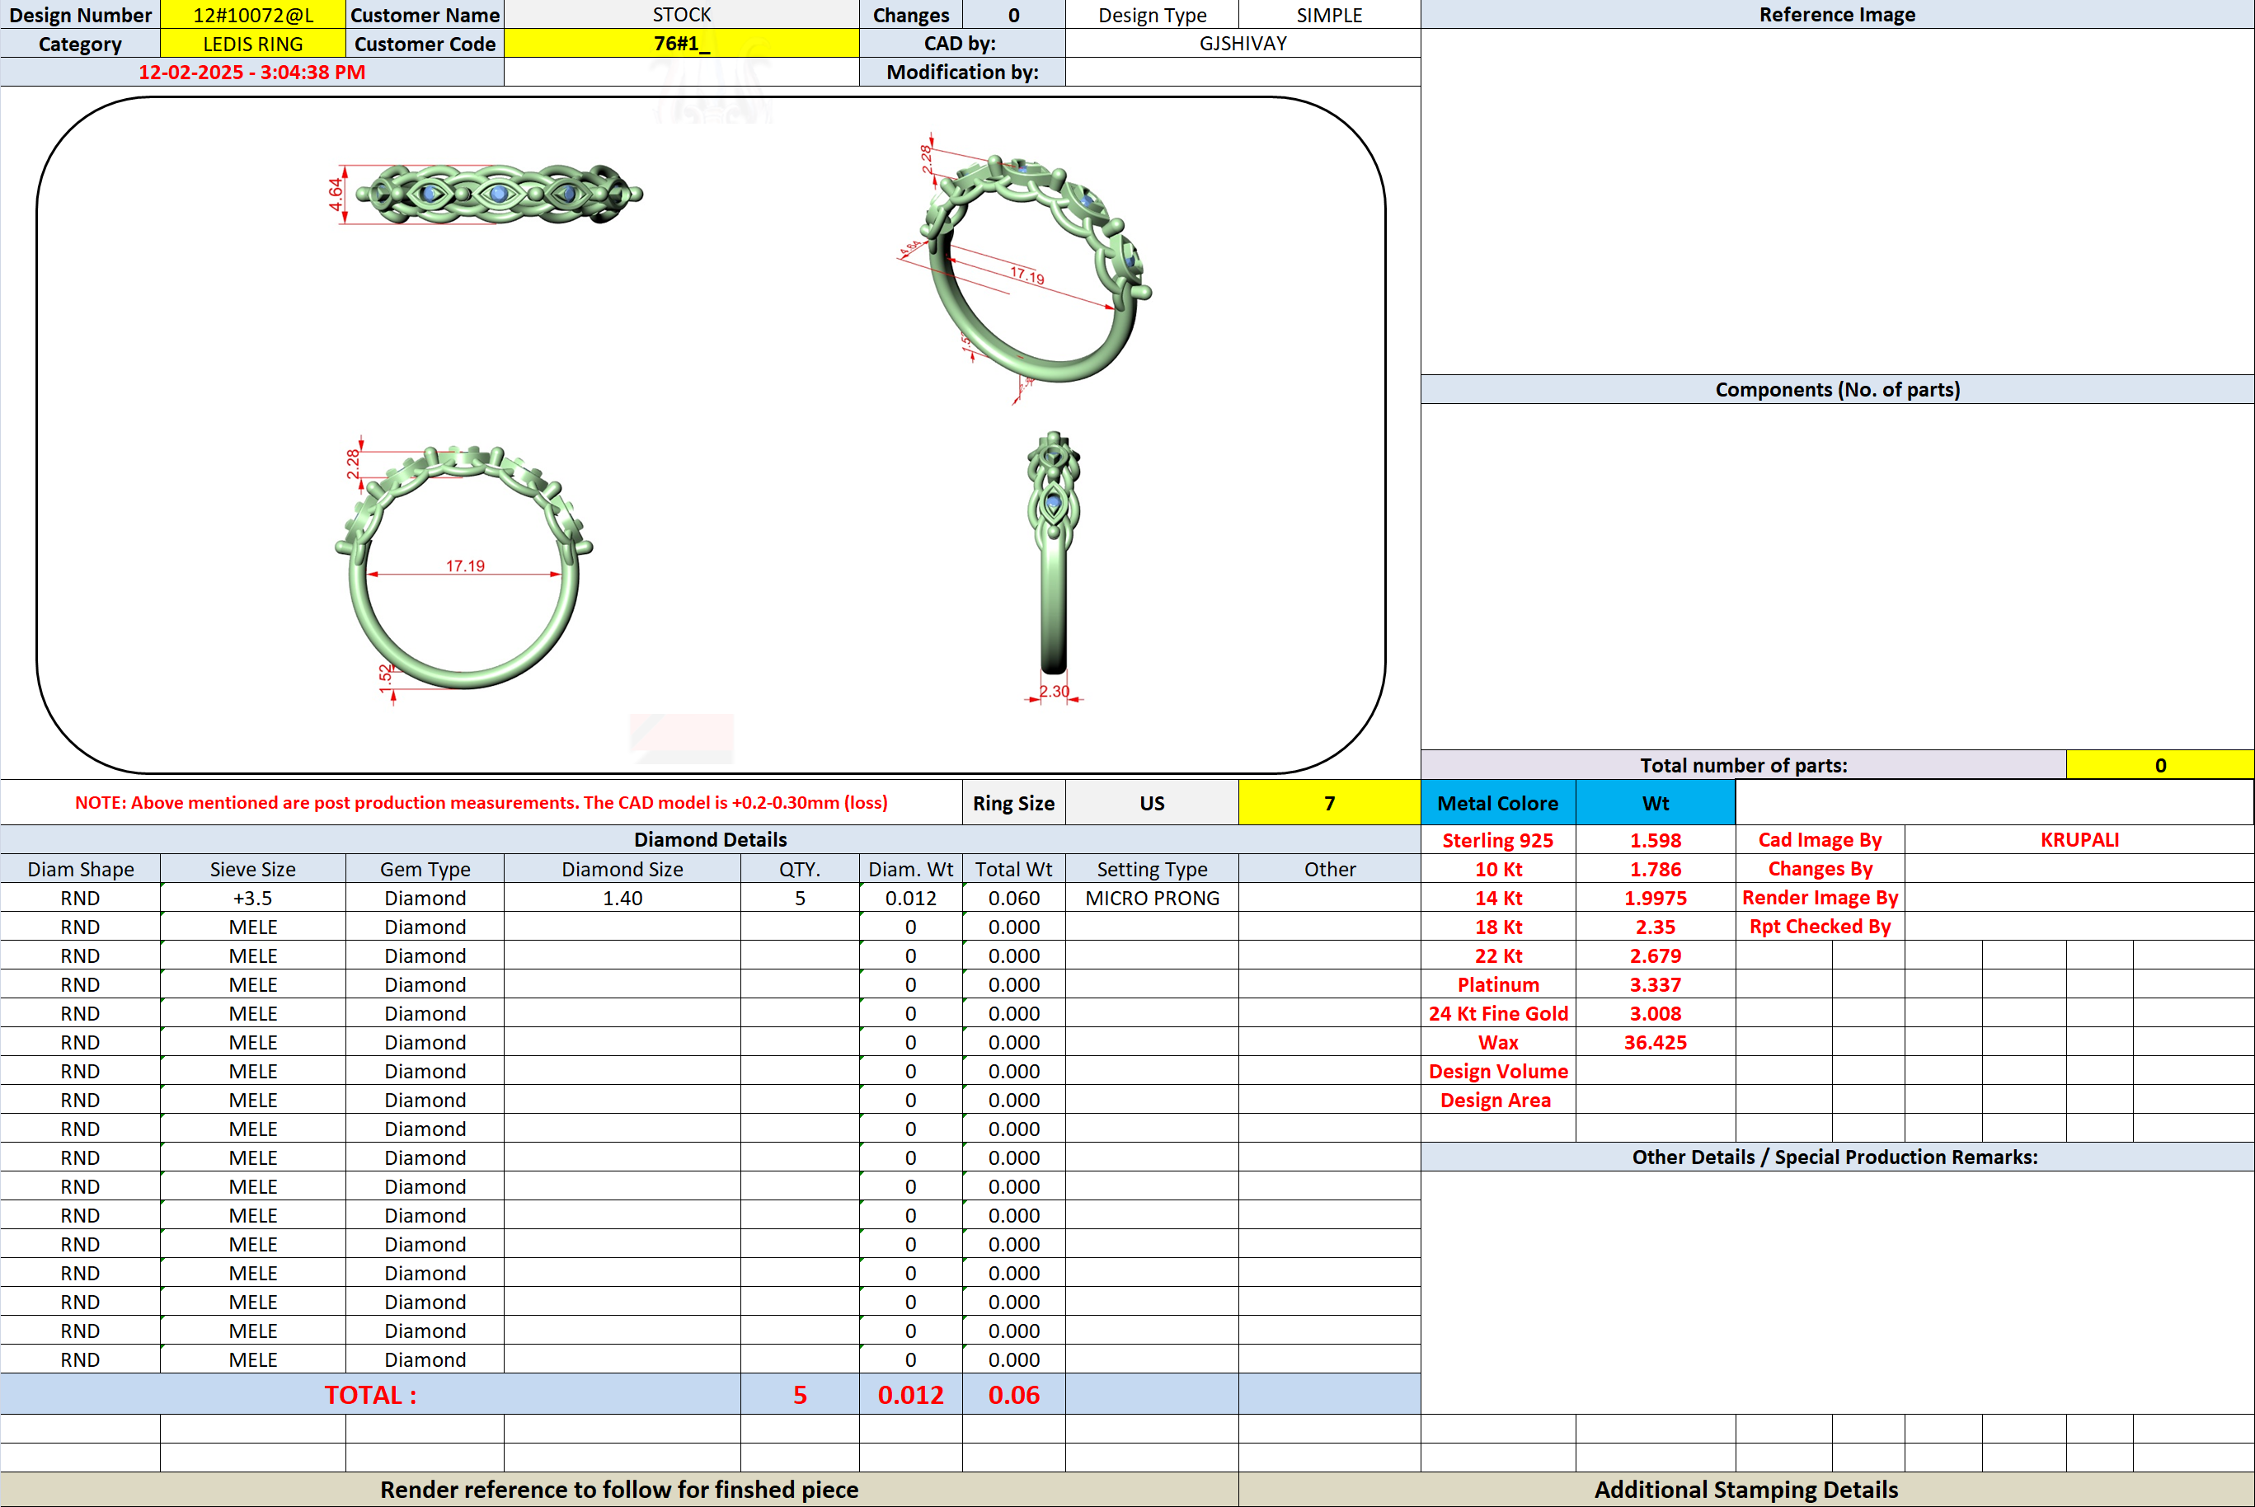
Task: Click the 18 Kt weight 2.35
Action: coord(1656,927)
